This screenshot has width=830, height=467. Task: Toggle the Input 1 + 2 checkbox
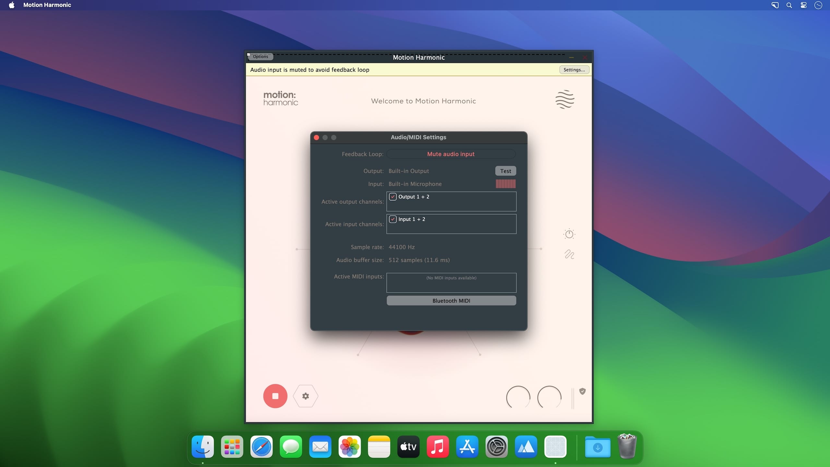click(393, 219)
